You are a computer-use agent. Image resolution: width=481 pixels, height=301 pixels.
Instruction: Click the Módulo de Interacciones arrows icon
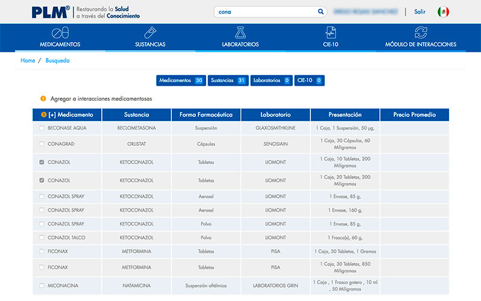click(x=421, y=33)
